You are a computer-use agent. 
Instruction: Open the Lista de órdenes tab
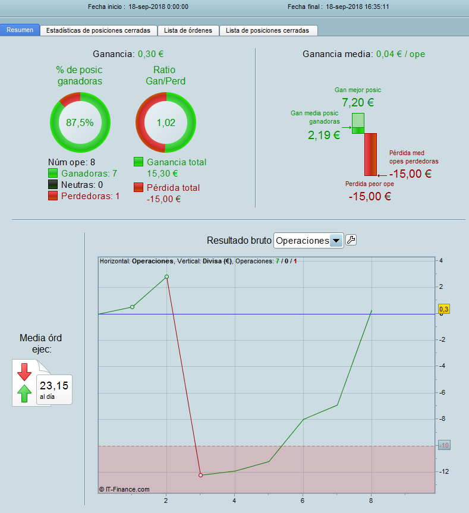coord(188,30)
